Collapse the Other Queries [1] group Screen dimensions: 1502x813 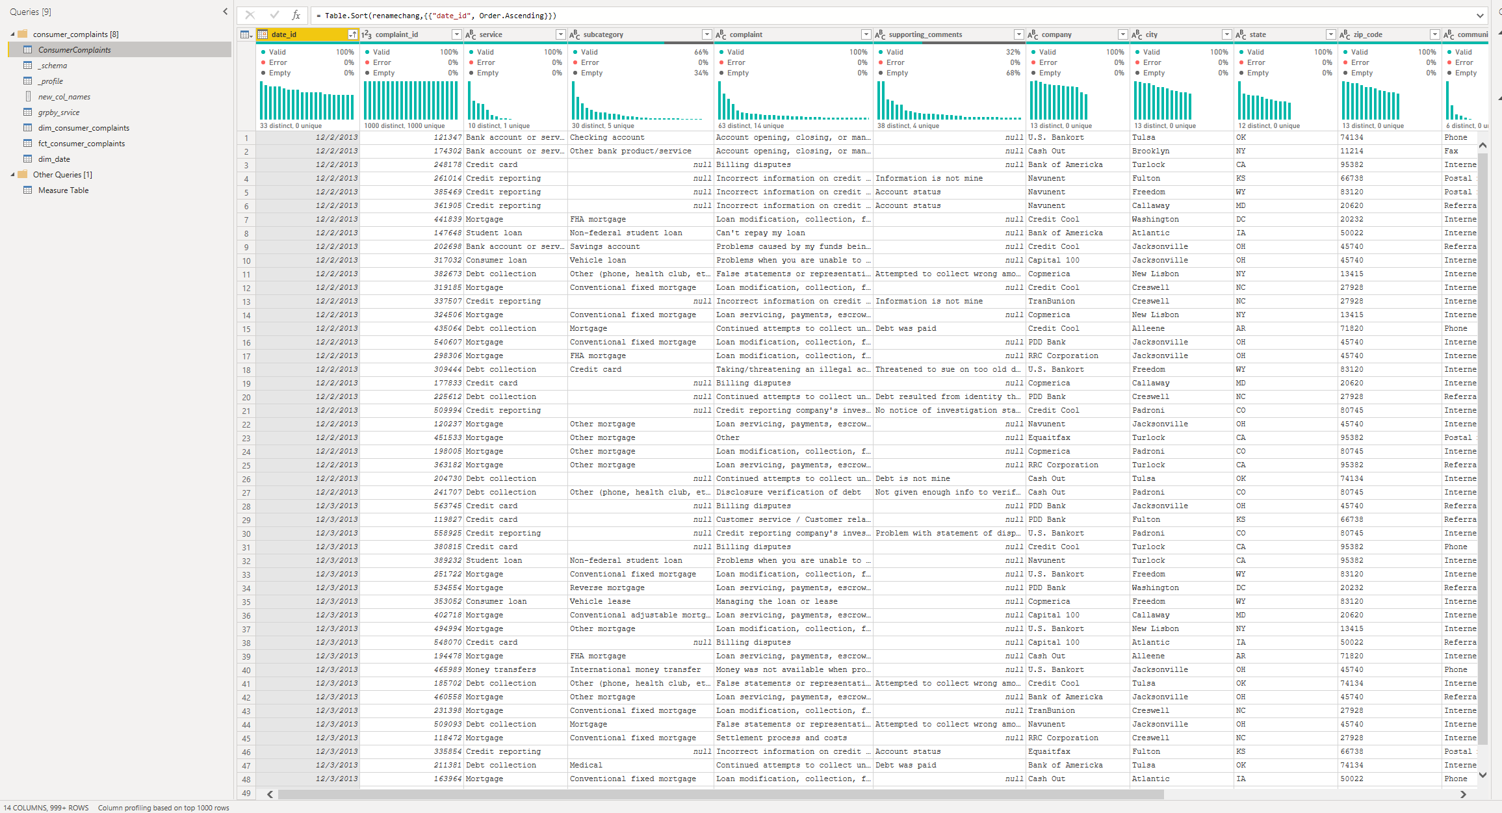point(12,174)
